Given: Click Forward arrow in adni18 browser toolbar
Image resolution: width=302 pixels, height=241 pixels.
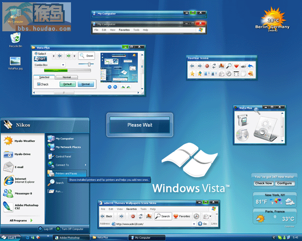Looking at the screenshot, I should pyautogui.click(x=121, y=216).
